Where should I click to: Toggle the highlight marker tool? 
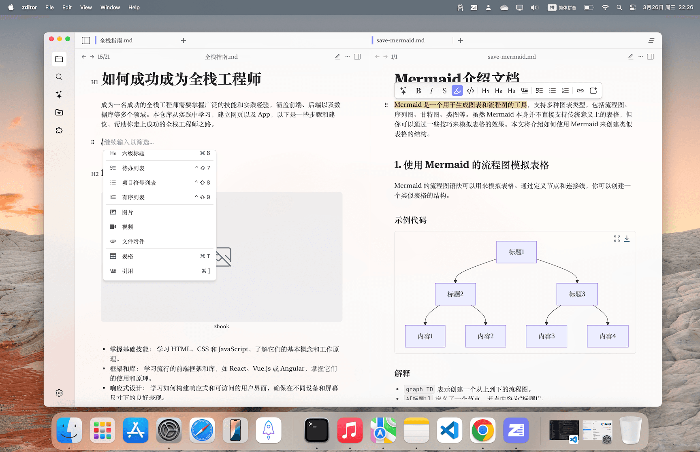click(x=457, y=91)
